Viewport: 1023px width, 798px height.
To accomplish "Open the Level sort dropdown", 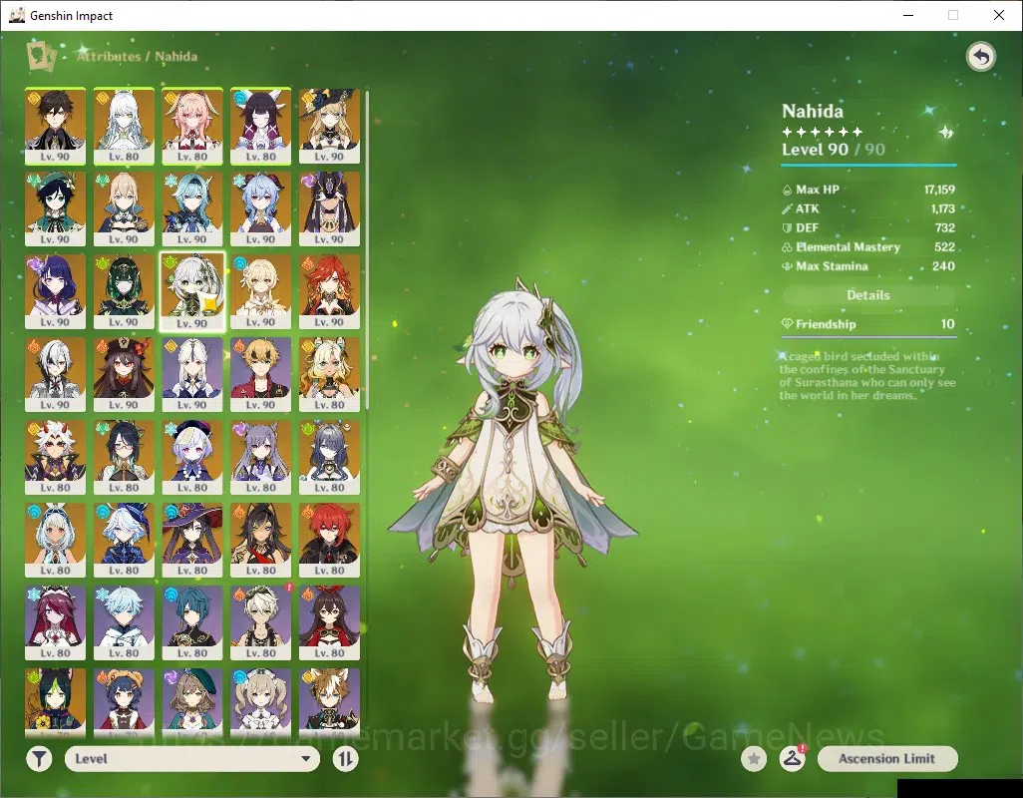I will 192,759.
